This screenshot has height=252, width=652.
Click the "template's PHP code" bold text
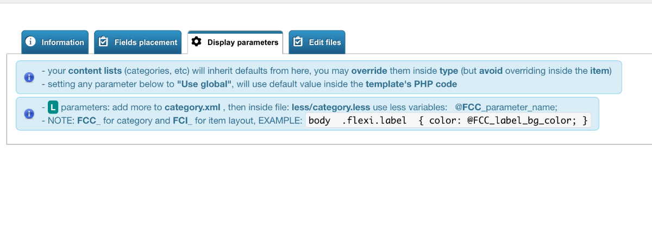point(411,84)
